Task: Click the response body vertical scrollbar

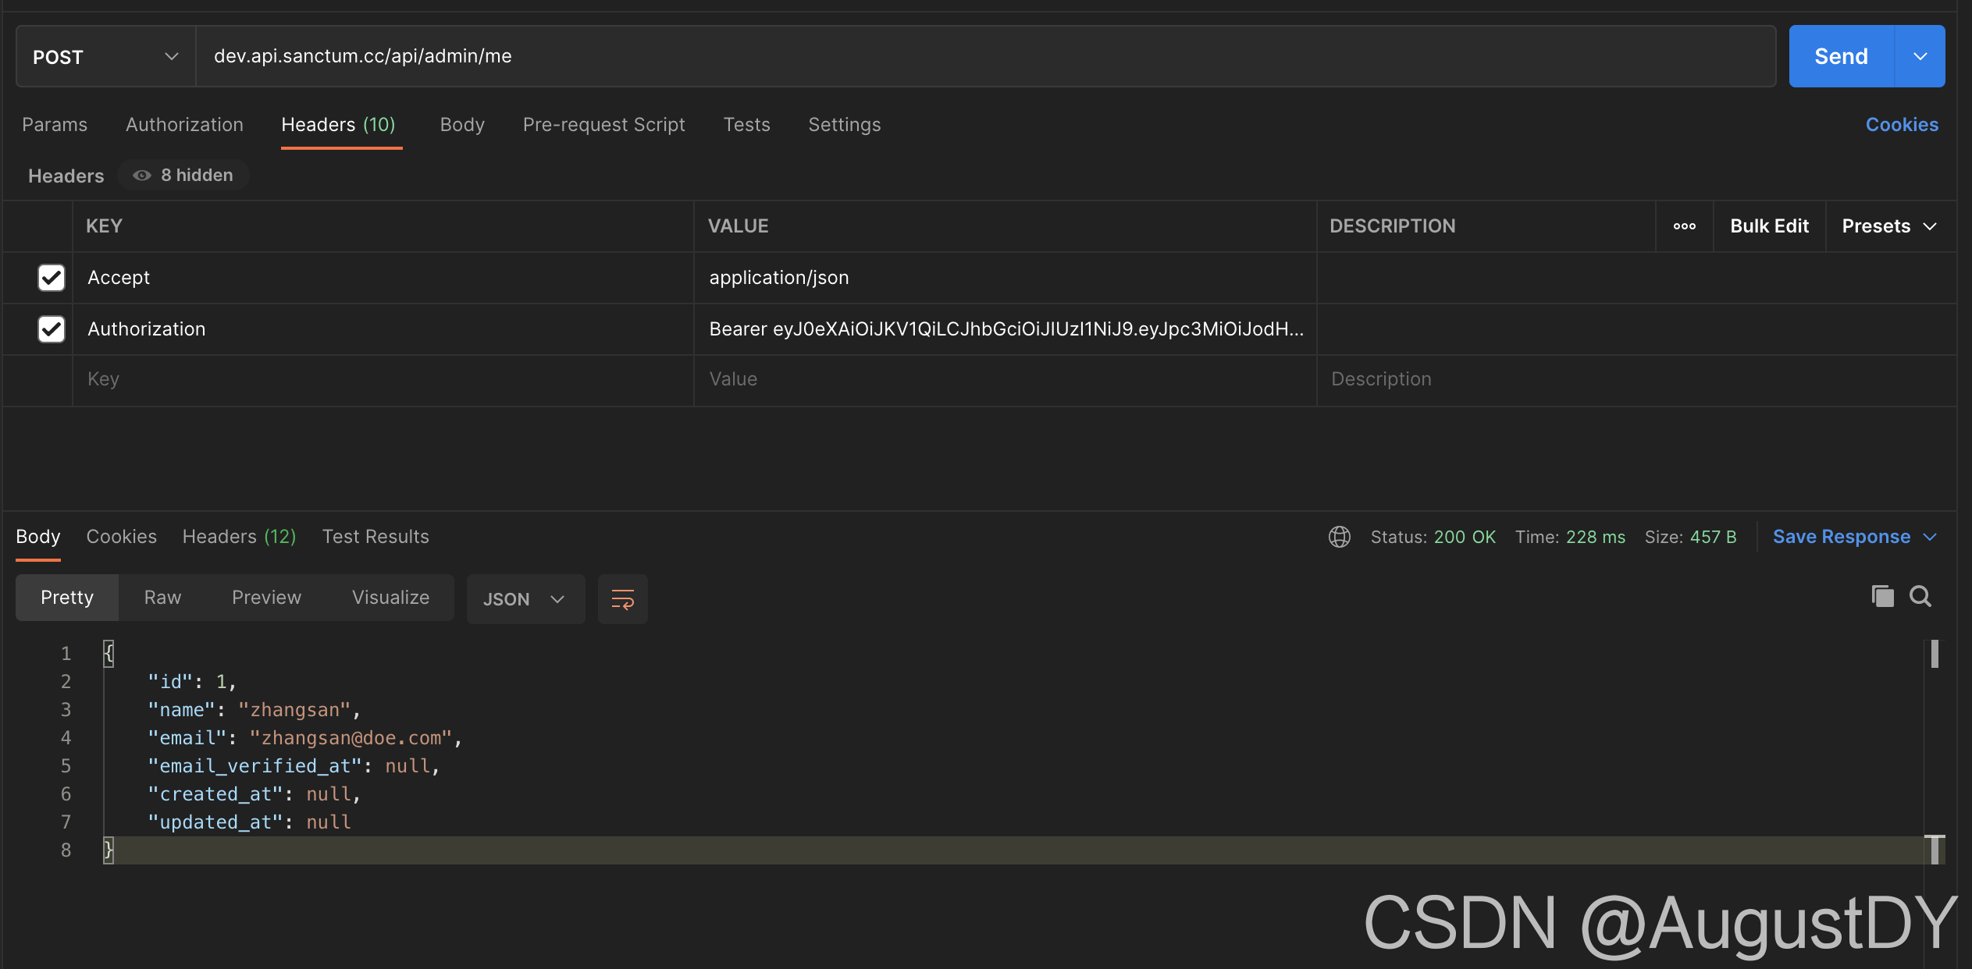Action: click(1935, 654)
